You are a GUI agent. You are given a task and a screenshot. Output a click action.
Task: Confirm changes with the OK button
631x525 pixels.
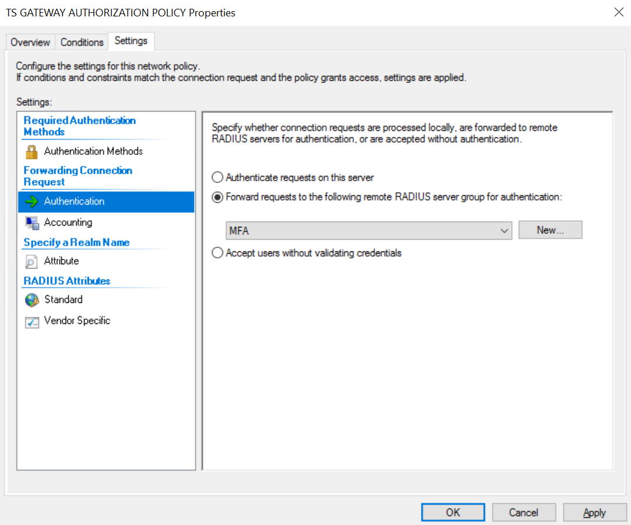[x=452, y=512]
